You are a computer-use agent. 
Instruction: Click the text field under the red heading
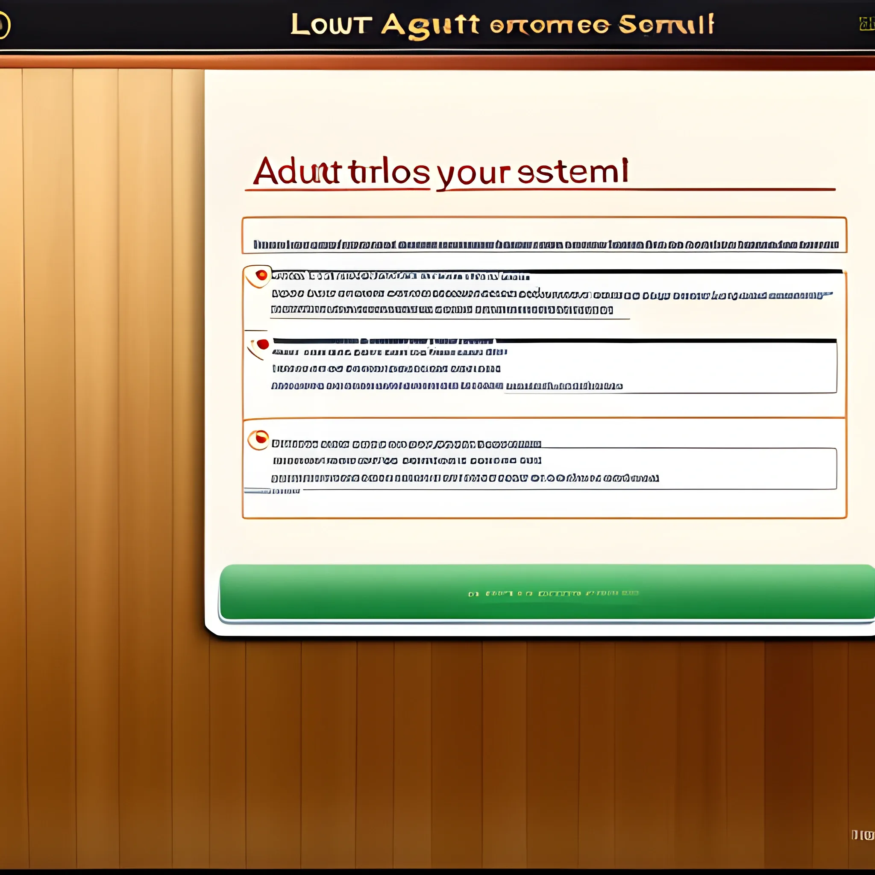click(x=544, y=235)
